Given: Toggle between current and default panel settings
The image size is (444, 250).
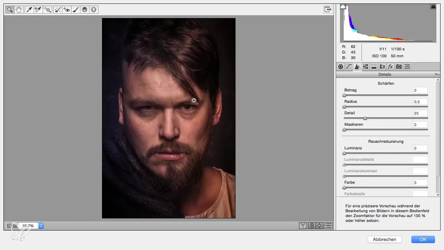Looking at the screenshot, I should click(328, 226).
